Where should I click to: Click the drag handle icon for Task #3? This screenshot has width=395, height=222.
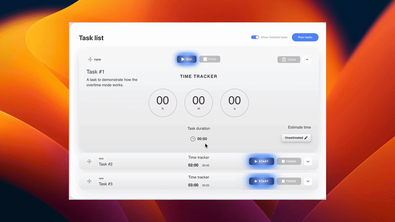tap(89, 182)
